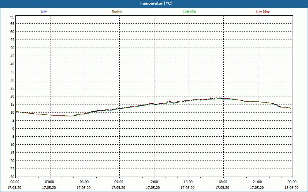Image resolution: width=308 pixels, height=192 pixels.
Task: Click the -5 value on temperature axis
Action: [x=13, y=137]
